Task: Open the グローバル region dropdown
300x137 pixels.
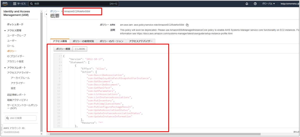Action: click(x=268, y=4)
